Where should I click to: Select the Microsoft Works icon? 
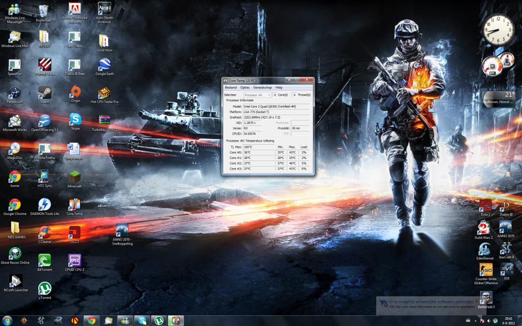coord(15,123)
